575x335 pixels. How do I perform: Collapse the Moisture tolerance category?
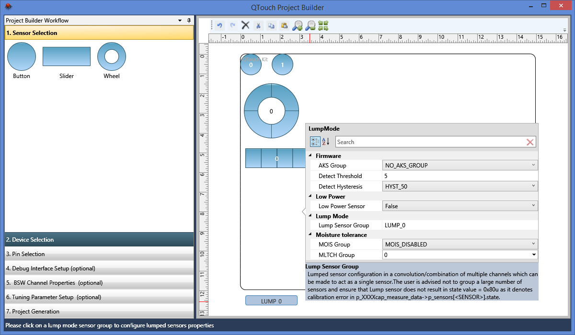coord(310,234)
